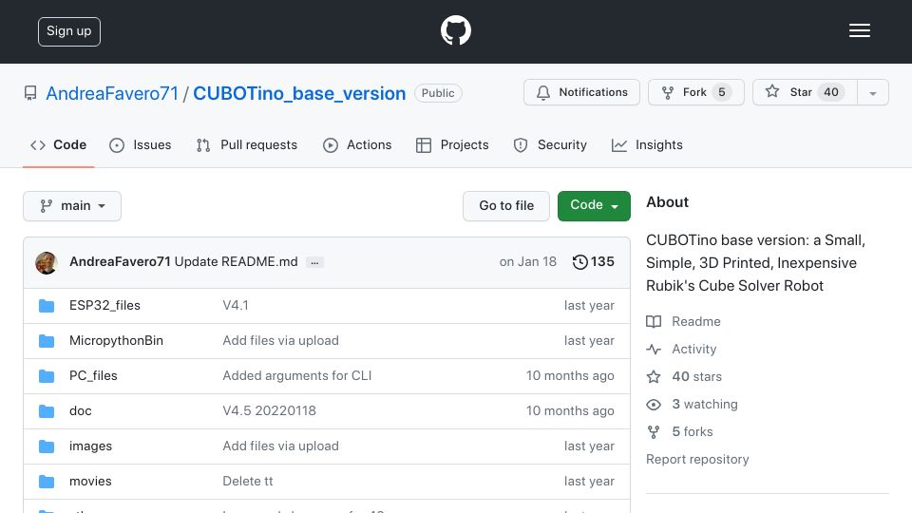Screen dimensions: 912x513
Task: Open the AndreaFavero71 owner link
Action: point(112,94)
